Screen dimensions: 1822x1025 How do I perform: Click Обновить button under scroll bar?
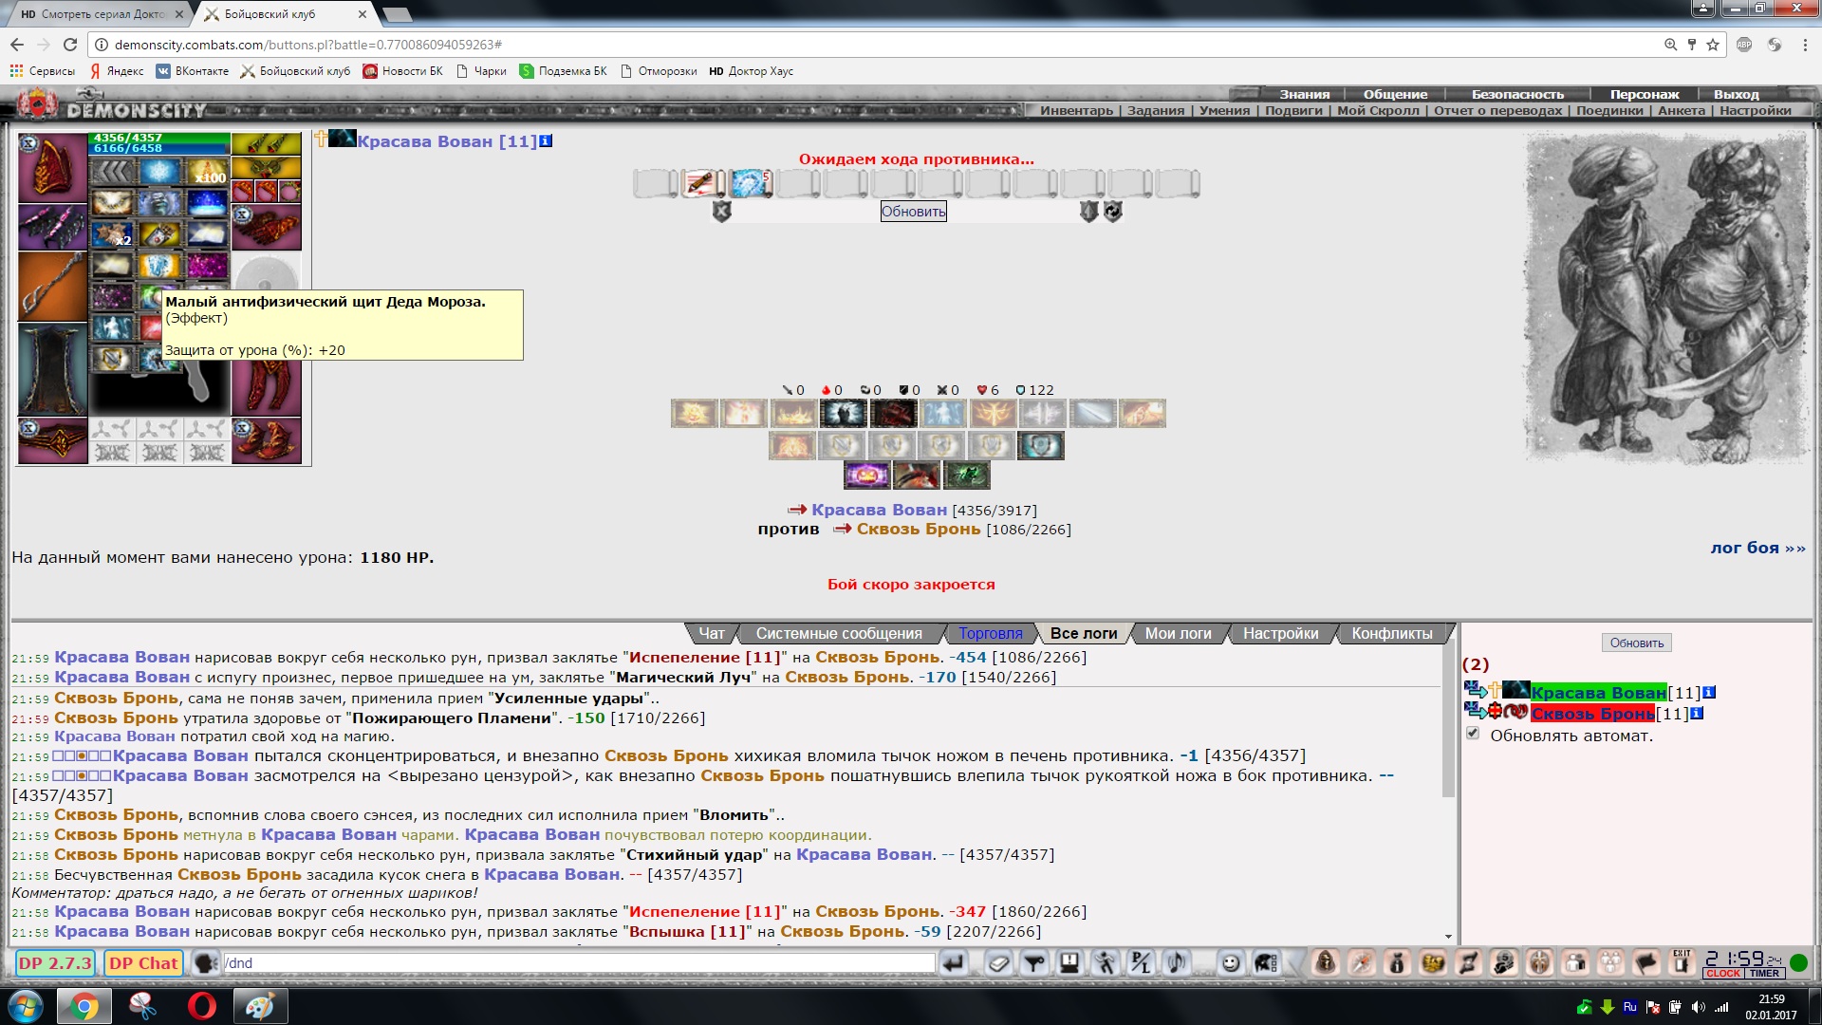coord(913,212)
